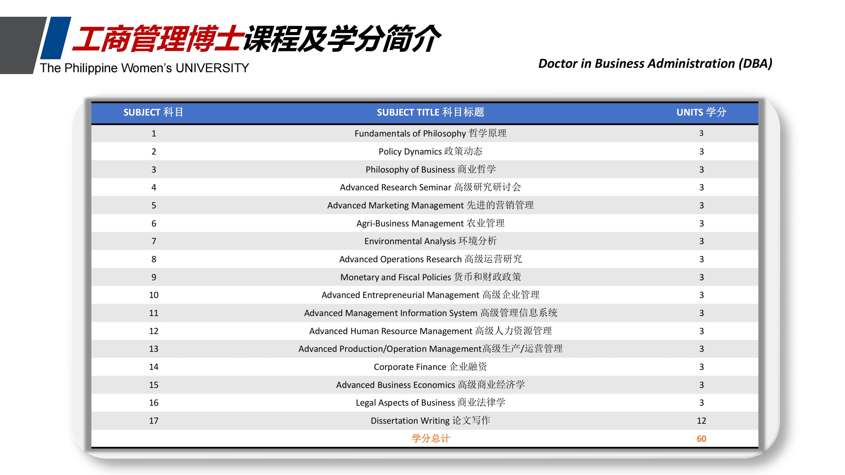Click the orange total units value '60'
Screen dimensions: 845x475
[701, 439]
